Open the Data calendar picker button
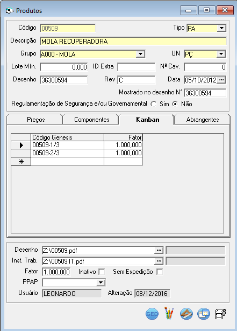Image resolution: width=237 pixels, height=331 pixels. pyautogui.click(x=221, y=80)
